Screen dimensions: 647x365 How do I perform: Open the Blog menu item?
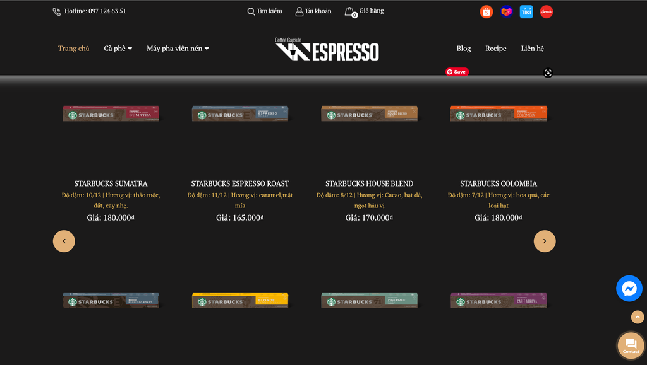coord(463,49)
